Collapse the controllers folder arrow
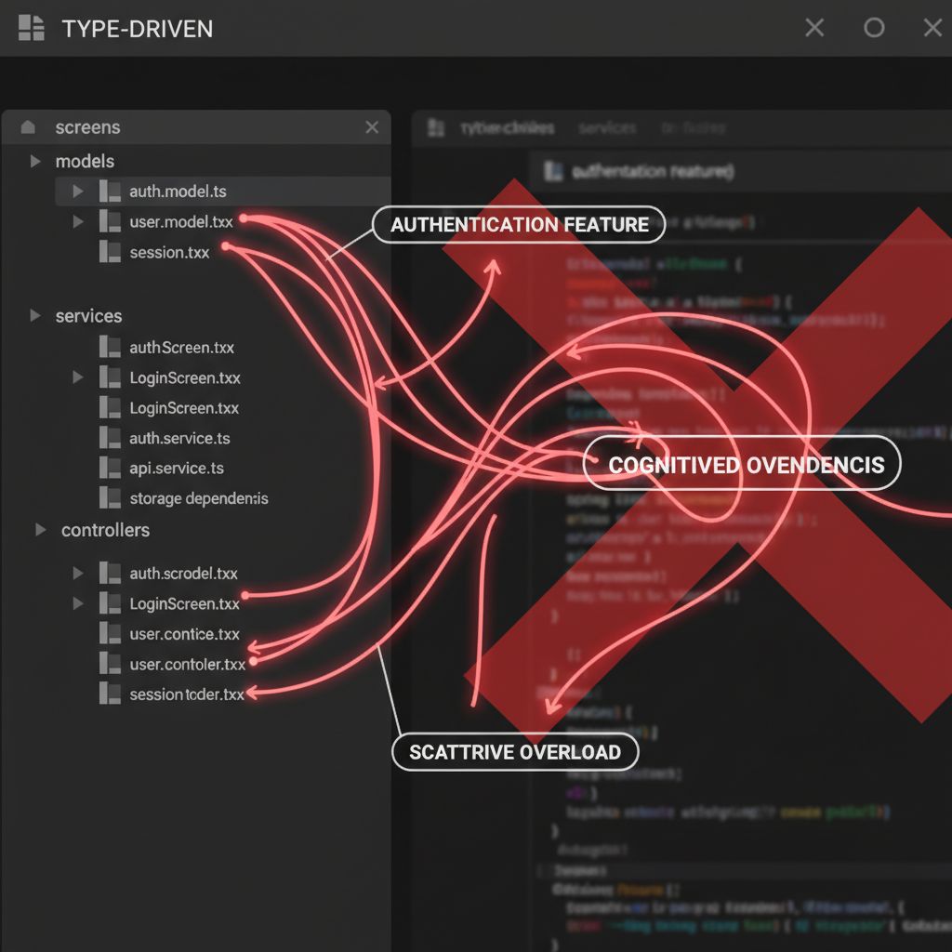 (x=40, y=530)
